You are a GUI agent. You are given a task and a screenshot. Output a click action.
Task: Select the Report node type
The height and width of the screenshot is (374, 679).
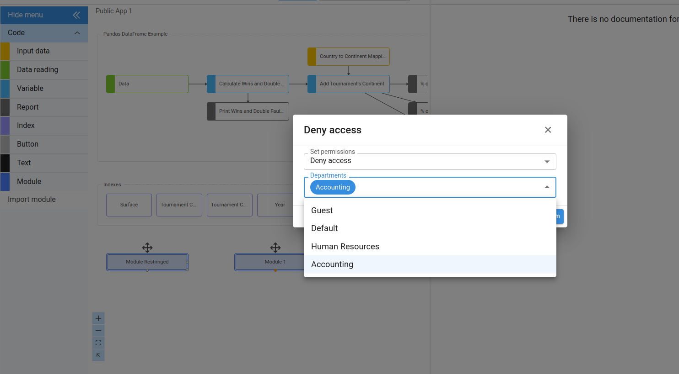(28, 107)
